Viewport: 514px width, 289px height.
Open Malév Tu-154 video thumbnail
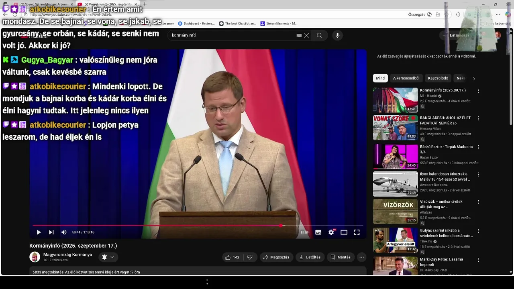tap(395, 184)
